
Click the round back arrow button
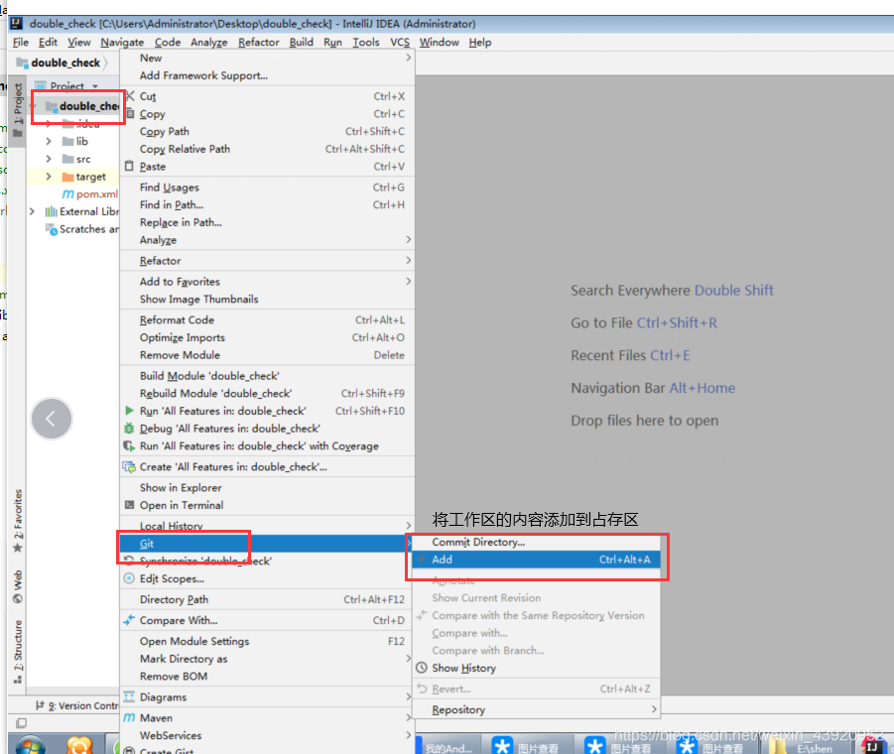[52, 419]
